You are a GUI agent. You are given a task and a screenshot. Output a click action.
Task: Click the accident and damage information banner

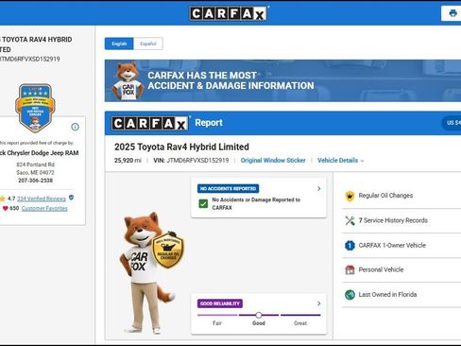282,80
